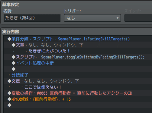
Task: Open the トリガー dropdown set to なし
Action: coord(92,18)
